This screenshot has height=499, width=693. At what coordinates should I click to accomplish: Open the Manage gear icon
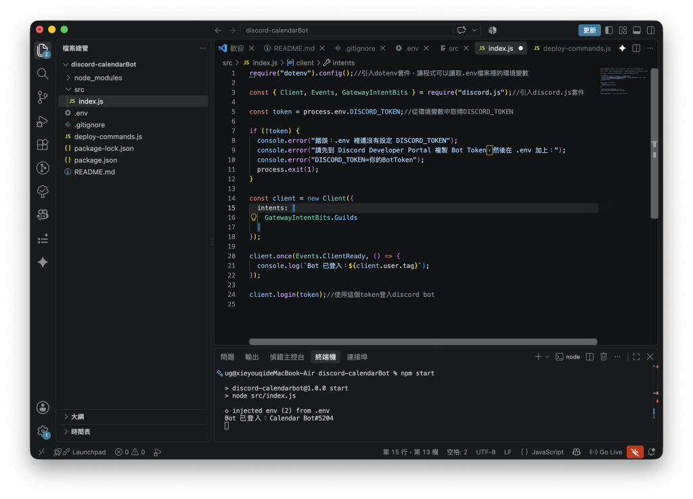[43, 431]
